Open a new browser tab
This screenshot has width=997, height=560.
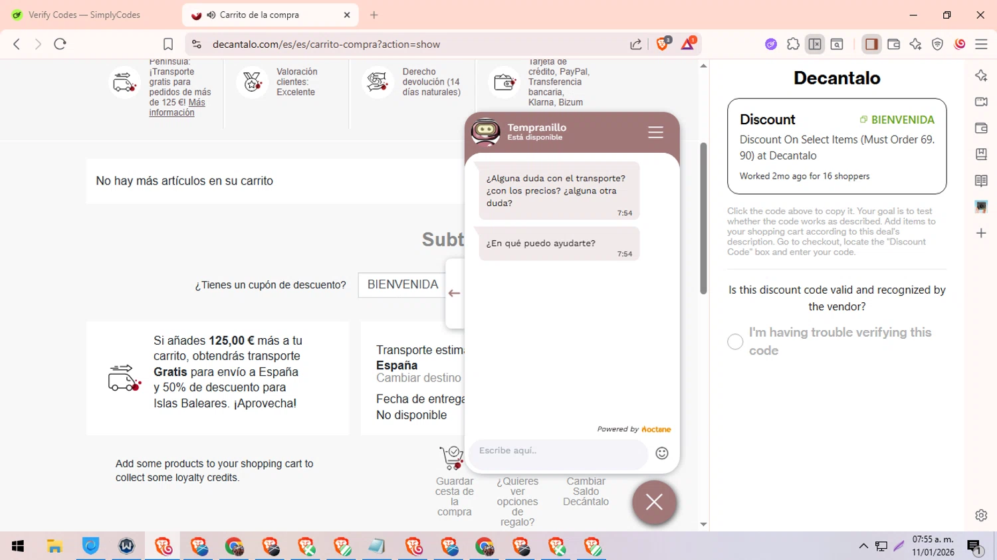click(x=374, y=15)
